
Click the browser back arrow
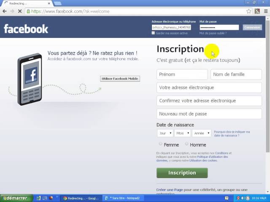point(5,11)
